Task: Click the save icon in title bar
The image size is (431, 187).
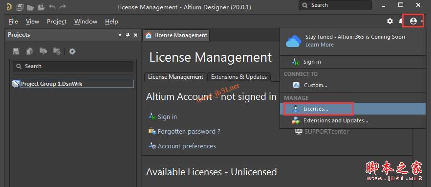Action: point(20,7)
